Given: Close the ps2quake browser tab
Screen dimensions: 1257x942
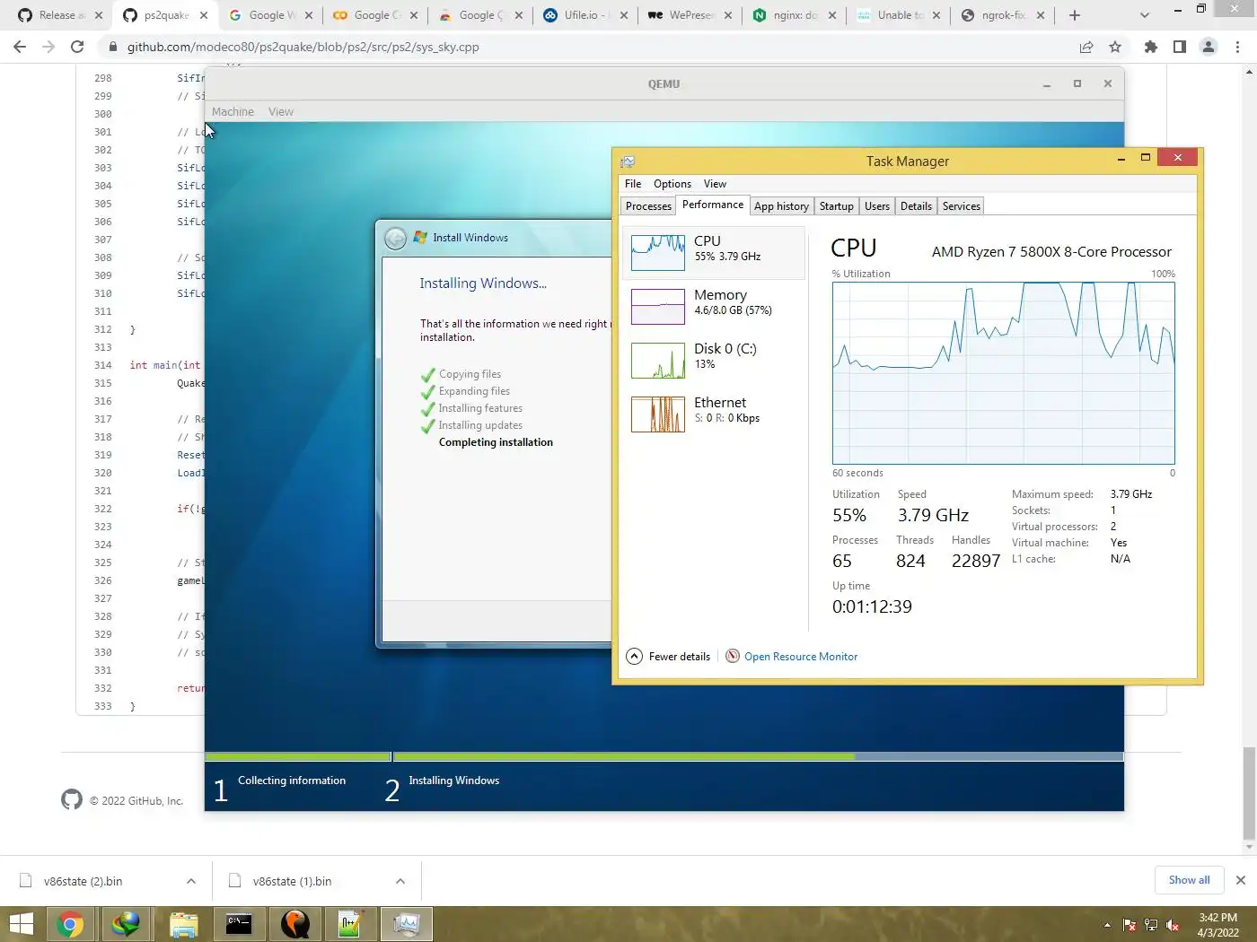Looking at the screenshot, I should pos(204,15).
